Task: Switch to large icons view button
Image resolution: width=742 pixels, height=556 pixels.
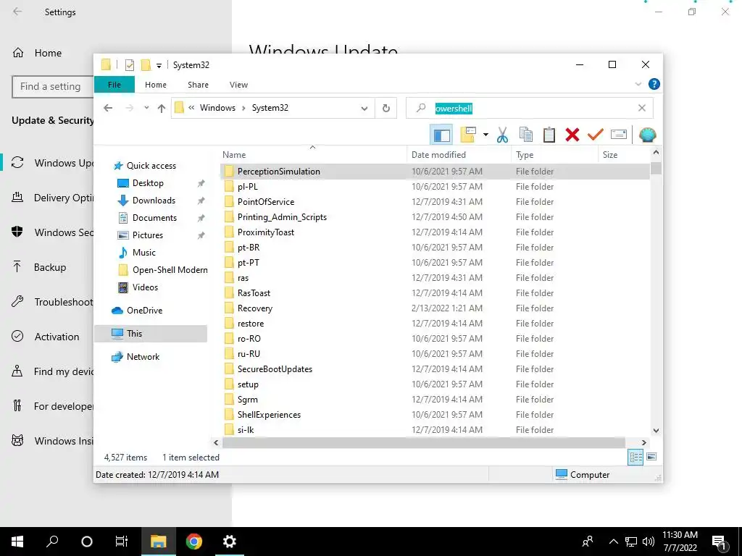Action: (x=651, y=457)
